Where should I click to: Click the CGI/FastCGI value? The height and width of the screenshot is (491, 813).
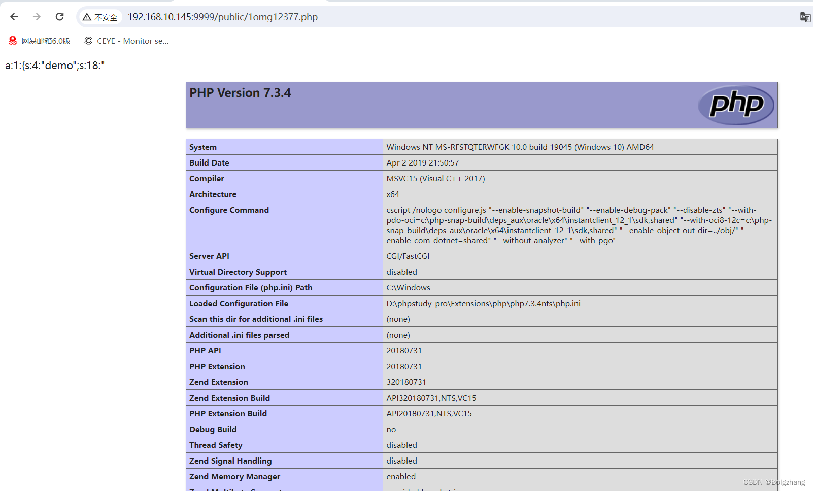408,256
